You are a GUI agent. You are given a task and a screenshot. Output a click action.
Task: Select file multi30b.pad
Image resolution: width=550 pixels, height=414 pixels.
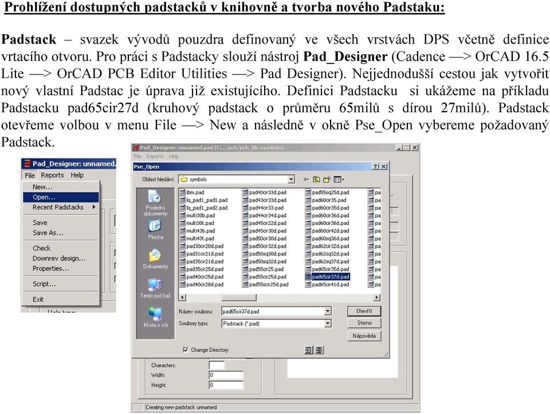pyautogui.click(x=197, y=215)
